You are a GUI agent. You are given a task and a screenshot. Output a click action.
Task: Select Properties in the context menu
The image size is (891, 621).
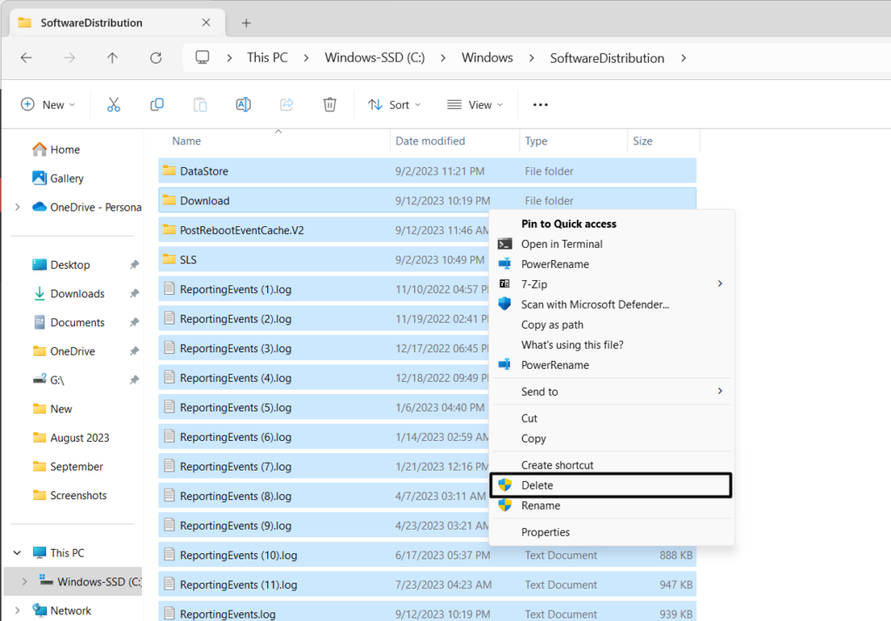(x=546, y=532)
